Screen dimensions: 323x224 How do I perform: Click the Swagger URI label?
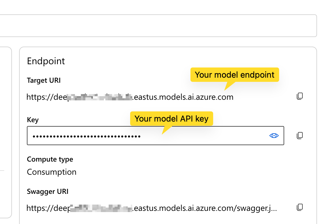click(x=47, y=191)
